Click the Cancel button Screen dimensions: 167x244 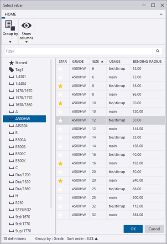coord(154,229)
